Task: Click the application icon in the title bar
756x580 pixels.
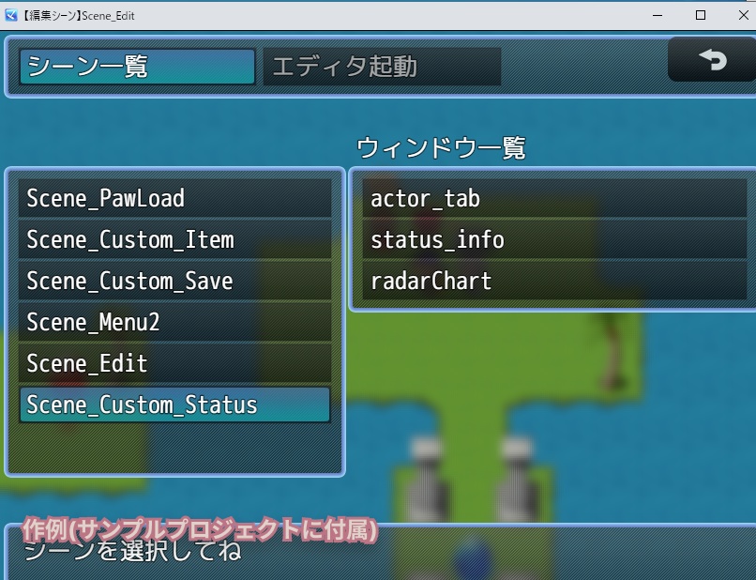Action: [x=11, y=15]
